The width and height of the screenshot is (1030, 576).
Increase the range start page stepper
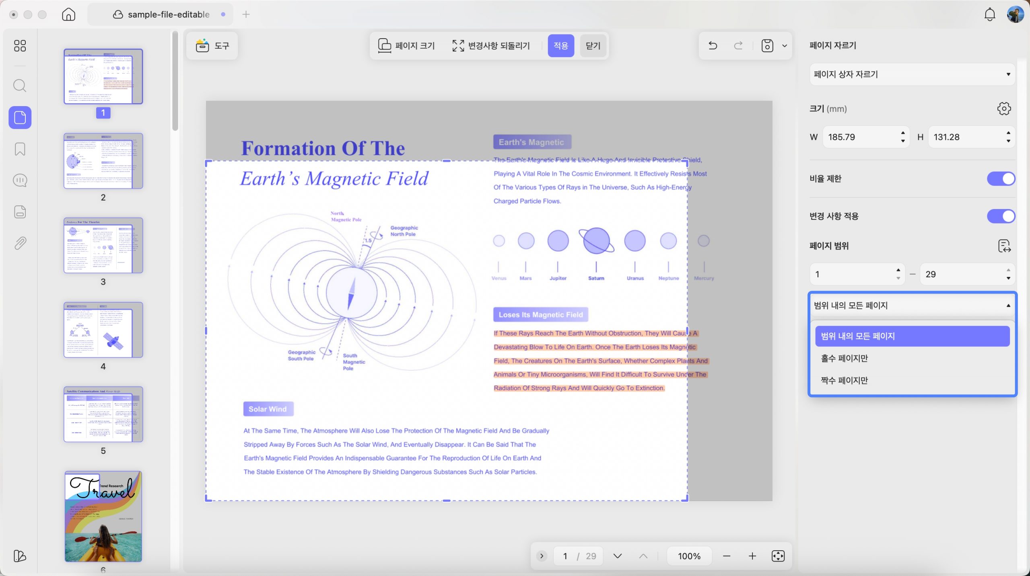tap(898, 270)
